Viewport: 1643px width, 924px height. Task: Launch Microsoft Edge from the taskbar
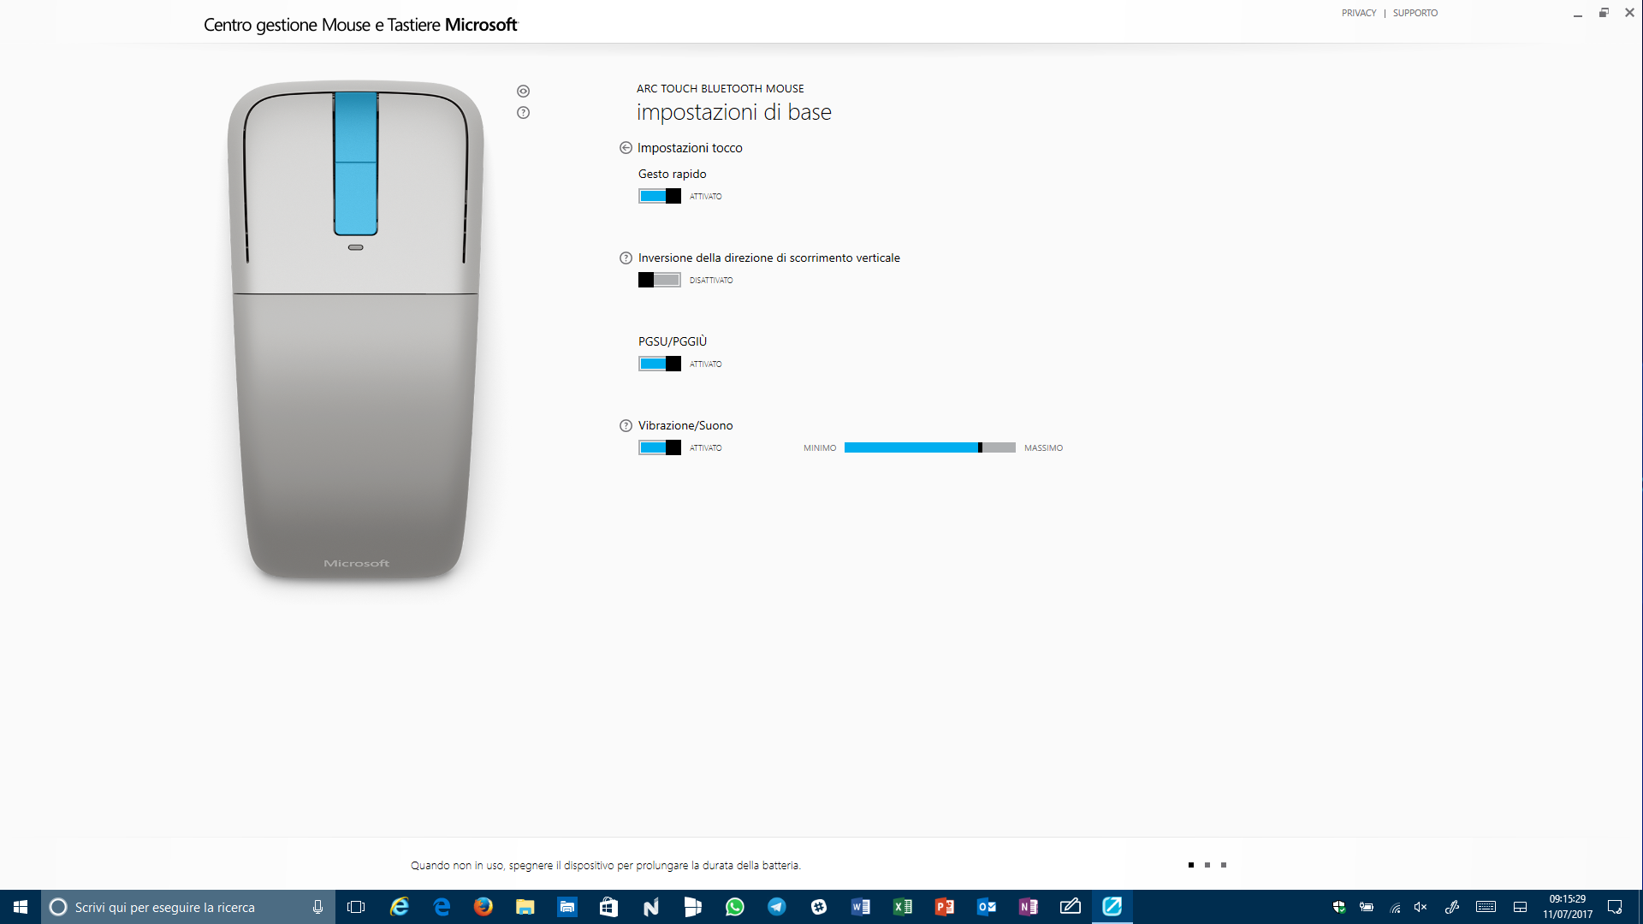(442, 907)
